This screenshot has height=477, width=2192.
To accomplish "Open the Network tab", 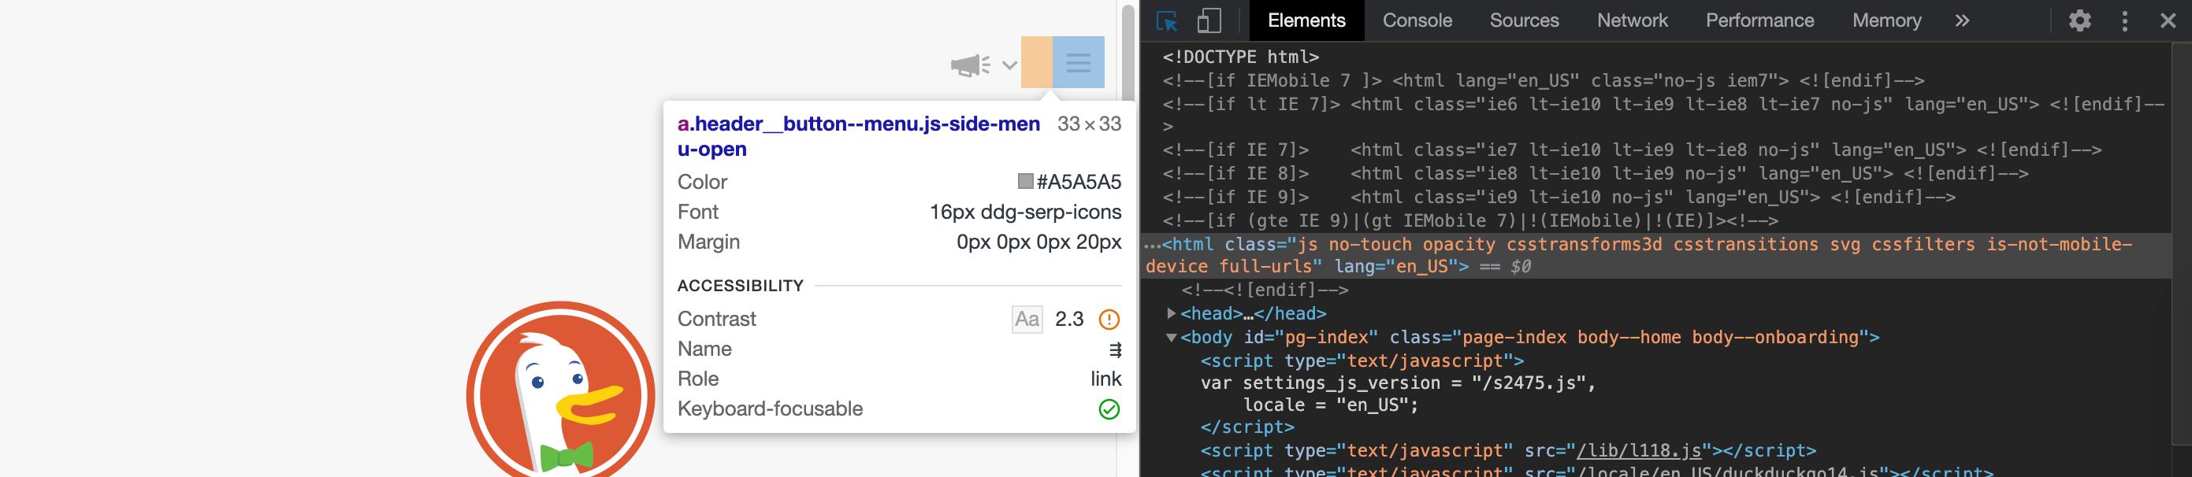I will click(x=1632, y=20).
